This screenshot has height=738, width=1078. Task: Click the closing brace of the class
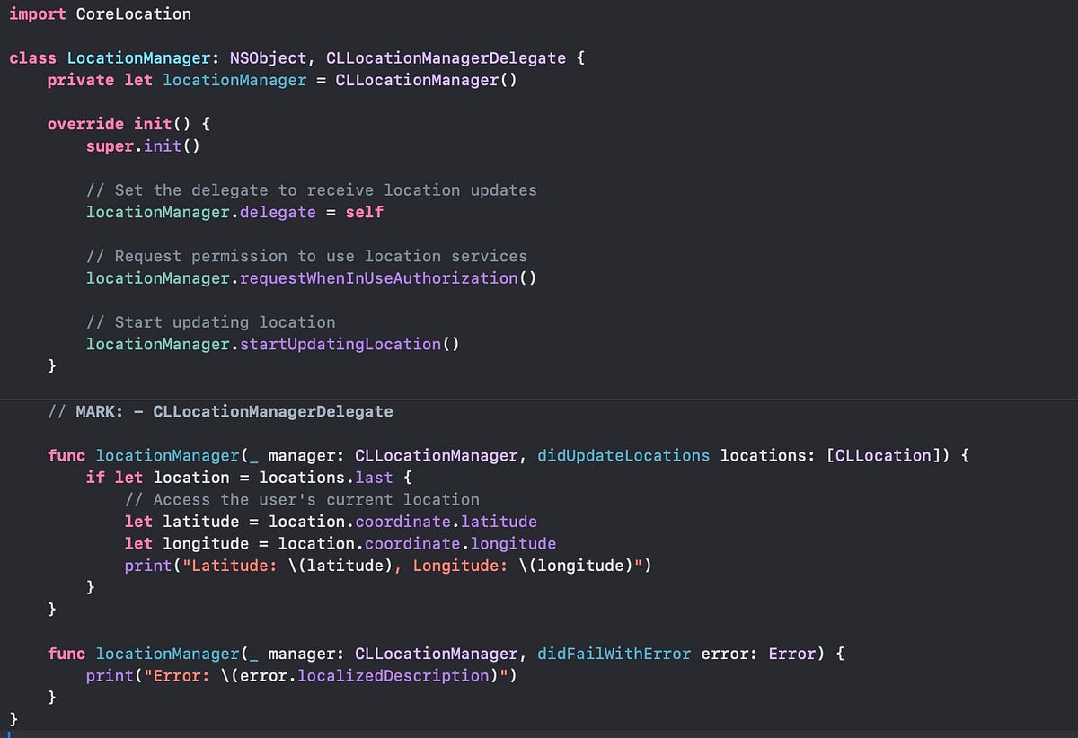point(13,718)
